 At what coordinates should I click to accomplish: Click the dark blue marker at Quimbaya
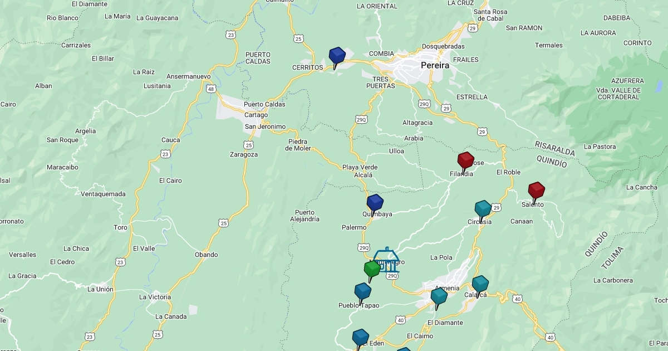point(375,204)
